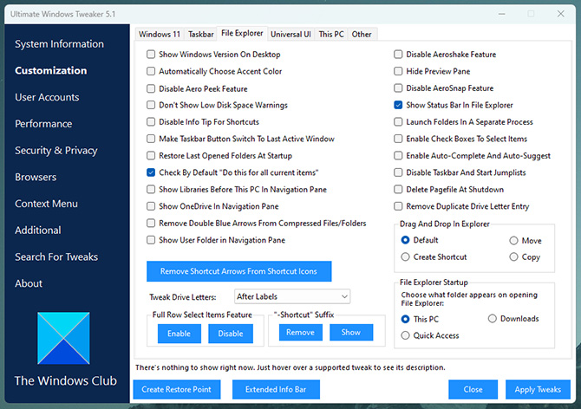
Task: Select Move drag and drop option
Action: (513, 241)
